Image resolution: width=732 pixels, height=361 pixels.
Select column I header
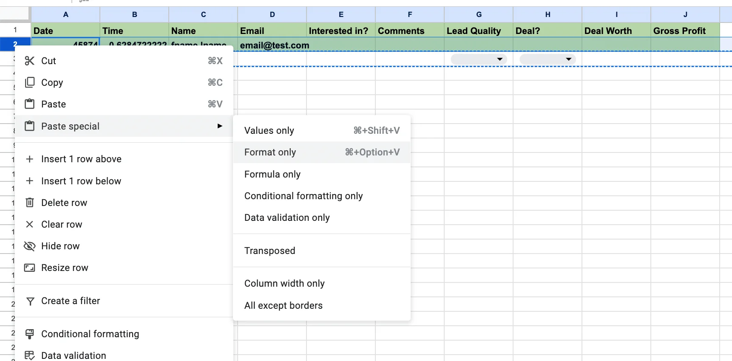tap(616, 14)
